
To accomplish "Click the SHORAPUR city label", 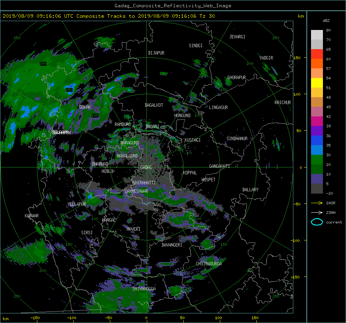I will point(236,78).
